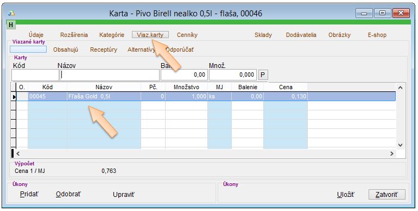This screenshot has height=211, width=418.
Task: Select the Obsahujú sub-tab
Action: pyautogui.click(x=66, y=49)
